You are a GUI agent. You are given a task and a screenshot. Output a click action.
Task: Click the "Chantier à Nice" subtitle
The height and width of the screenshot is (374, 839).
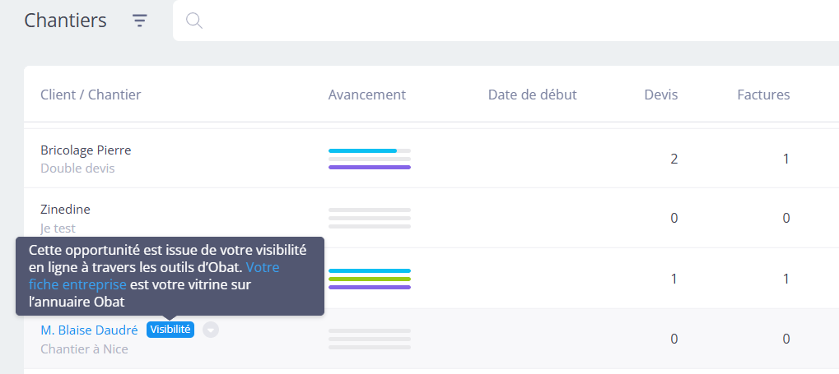(x=84, y=349)
